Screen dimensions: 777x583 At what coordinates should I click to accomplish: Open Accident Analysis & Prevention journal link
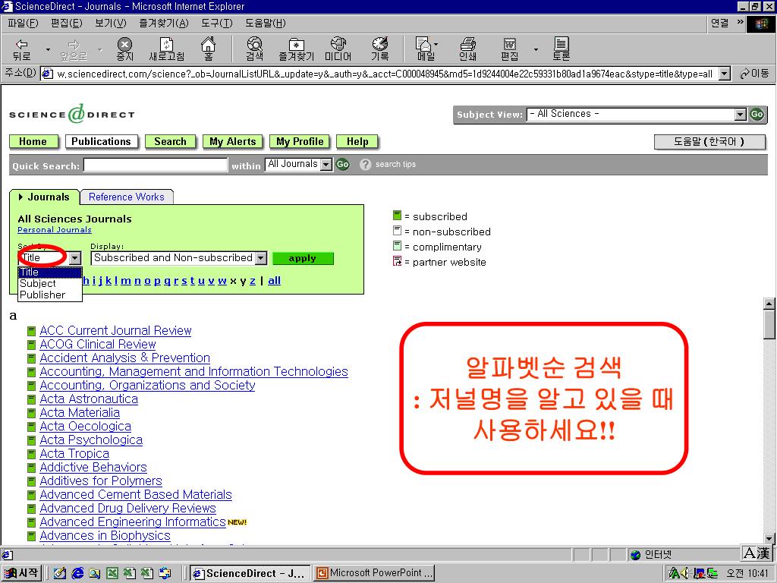pyautogui.click(x=125, y=358)
